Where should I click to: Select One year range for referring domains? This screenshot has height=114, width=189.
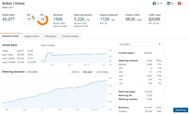click(87, 72)
